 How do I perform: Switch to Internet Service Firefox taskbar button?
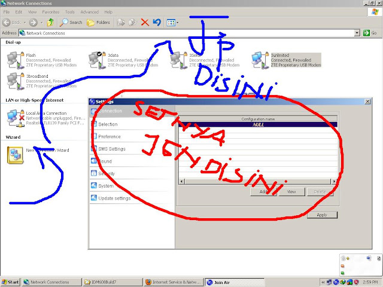pos(174,282)
